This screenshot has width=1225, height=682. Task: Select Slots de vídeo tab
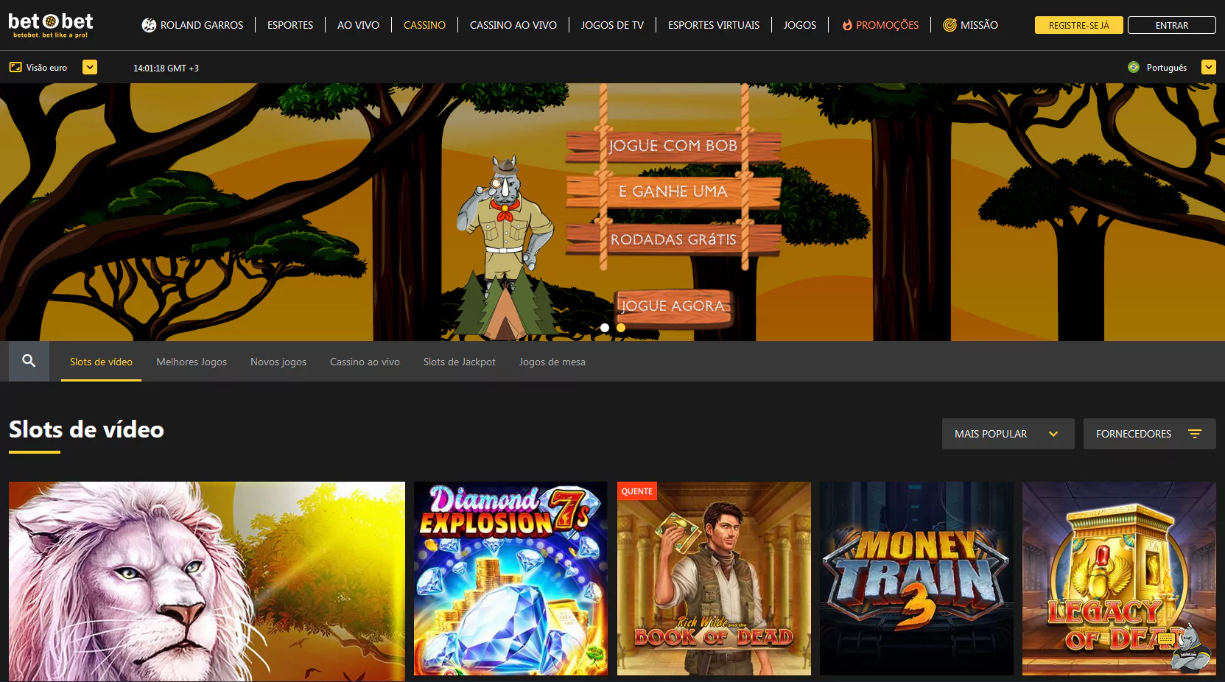pyautogui.click(x=101, y=362)
